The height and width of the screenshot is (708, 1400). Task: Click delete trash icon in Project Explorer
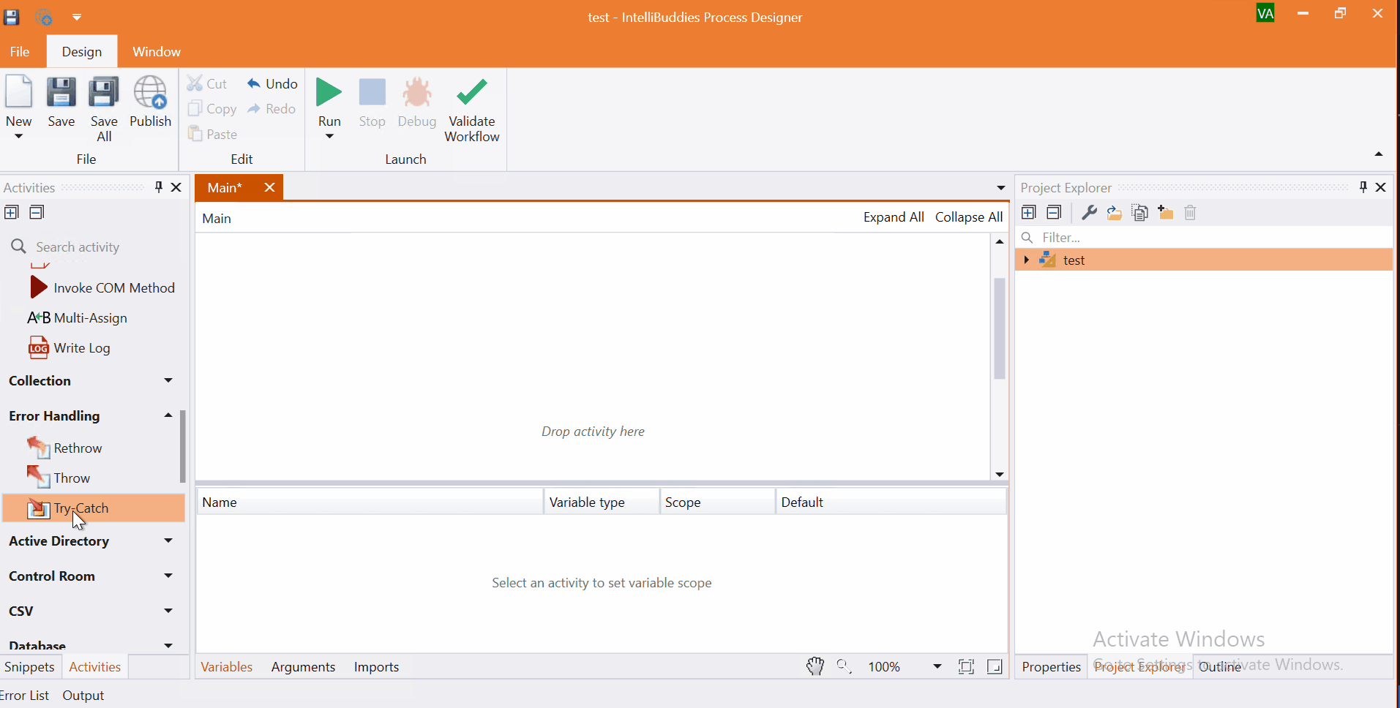tap(1190, 213)
